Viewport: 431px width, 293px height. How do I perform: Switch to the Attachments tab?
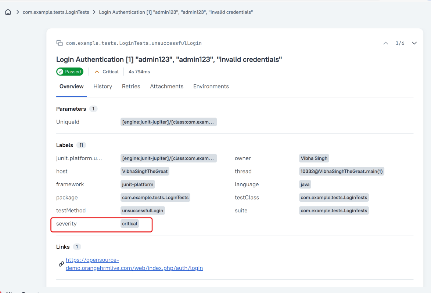click(166, 87)
